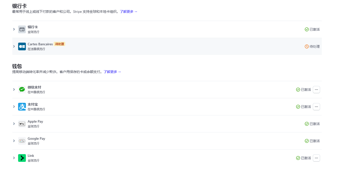
Task: Click the green check icon for Link
Action: point(298,158)
